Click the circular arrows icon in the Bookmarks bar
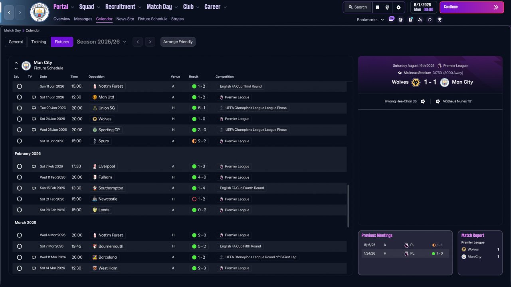This screenshot has height=287, width=511. coord(430,20)
